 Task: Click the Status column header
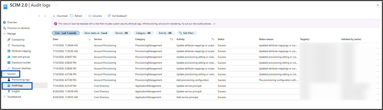coord(221,39)
